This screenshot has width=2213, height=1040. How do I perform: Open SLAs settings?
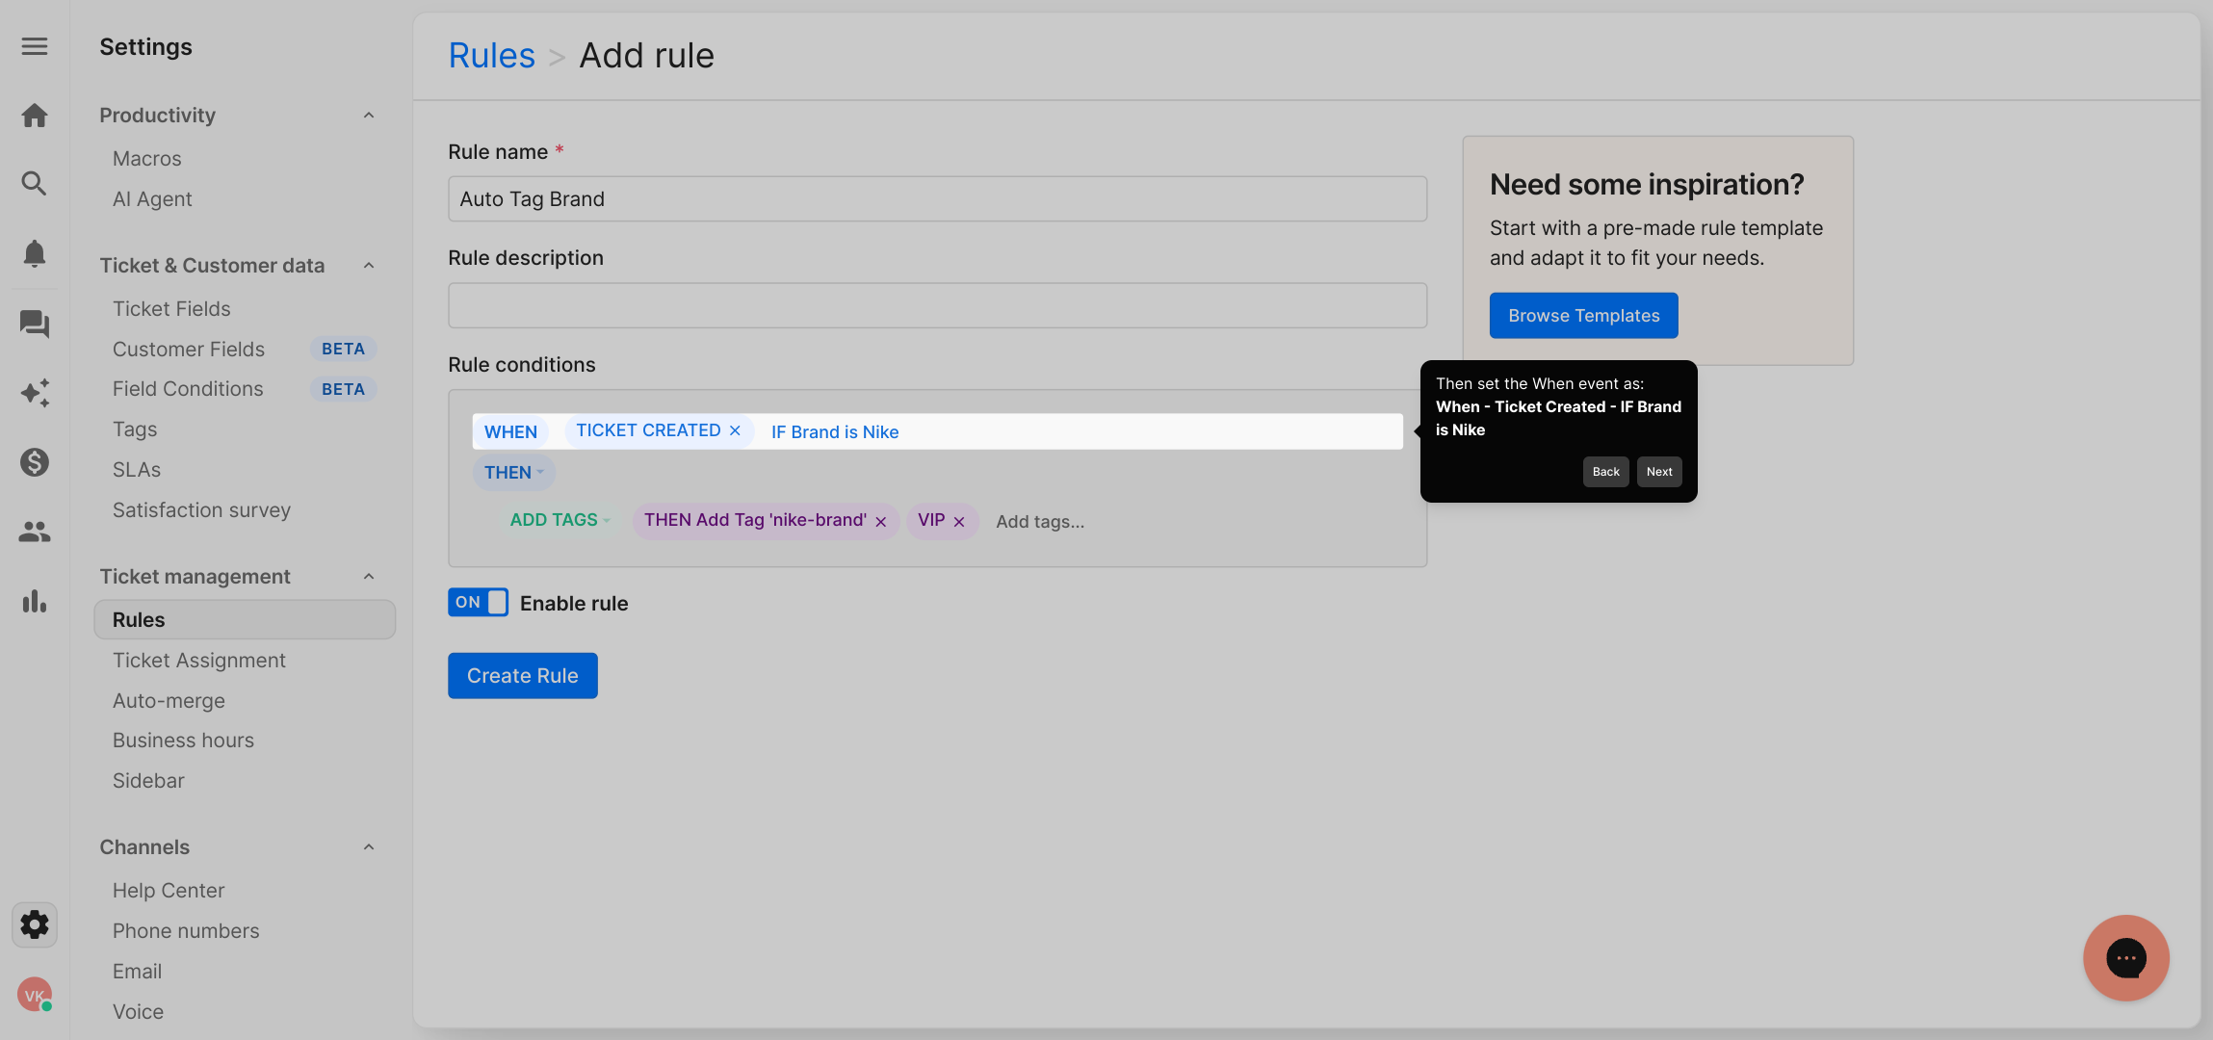[x=137, y=470]
